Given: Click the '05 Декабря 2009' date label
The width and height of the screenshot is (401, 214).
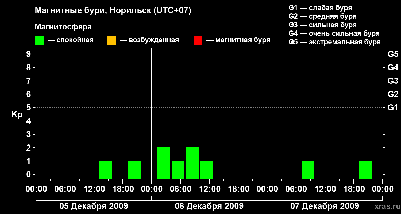Looking at the screenshot, I should 94,206.
